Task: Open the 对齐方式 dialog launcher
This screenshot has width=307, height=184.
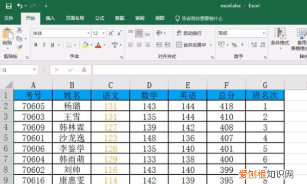Action: tap(212, 57)
